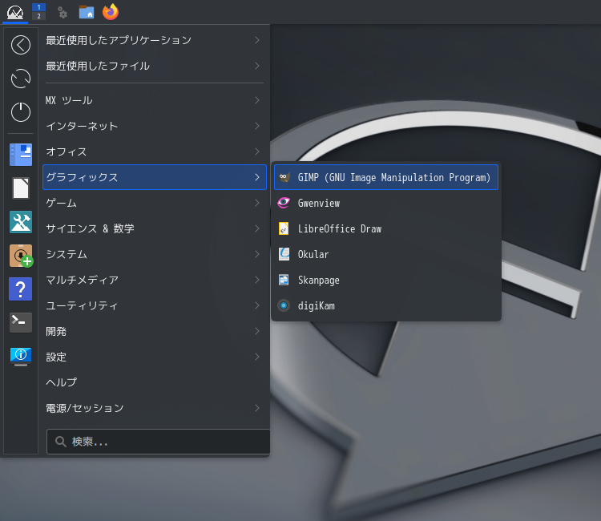Expand the サイエンス & 数学 chevron
The width and height of the screenshot is (601, 521).
tap(257, 228)
